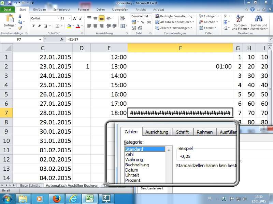Click the remove decimal place icon
The image size is (273, 204).
coord(140,28)
